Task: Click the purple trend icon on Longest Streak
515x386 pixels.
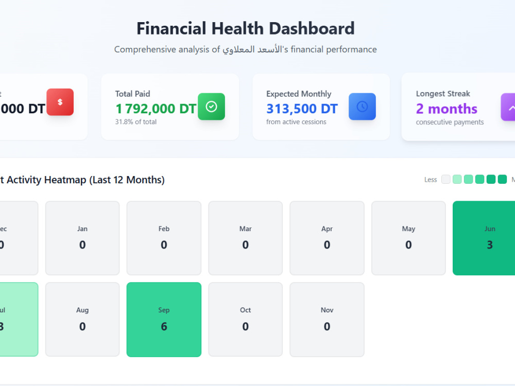Action: click(x=508, y=107)
